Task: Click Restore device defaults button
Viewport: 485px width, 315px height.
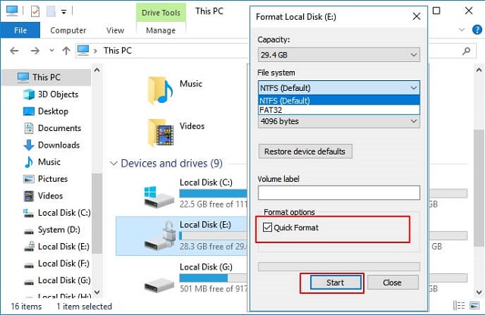Action: tap(305, 151)
